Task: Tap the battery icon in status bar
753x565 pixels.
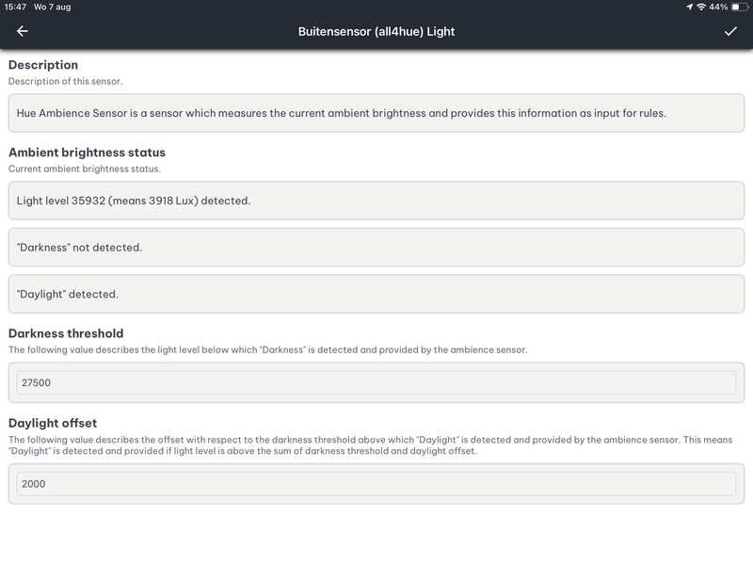Action: pos(739,8)
